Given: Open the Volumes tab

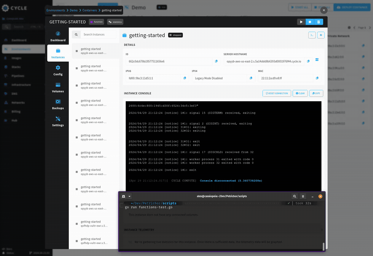Looking at the screenshot, I should point(58,87).
